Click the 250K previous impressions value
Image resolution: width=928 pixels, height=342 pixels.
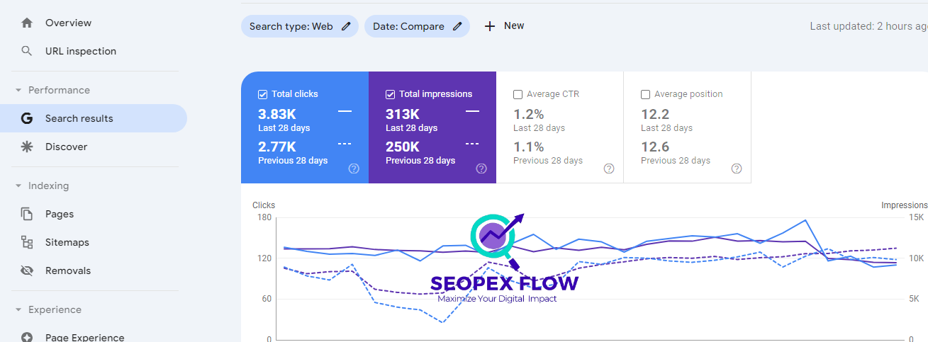coord(403,147)
